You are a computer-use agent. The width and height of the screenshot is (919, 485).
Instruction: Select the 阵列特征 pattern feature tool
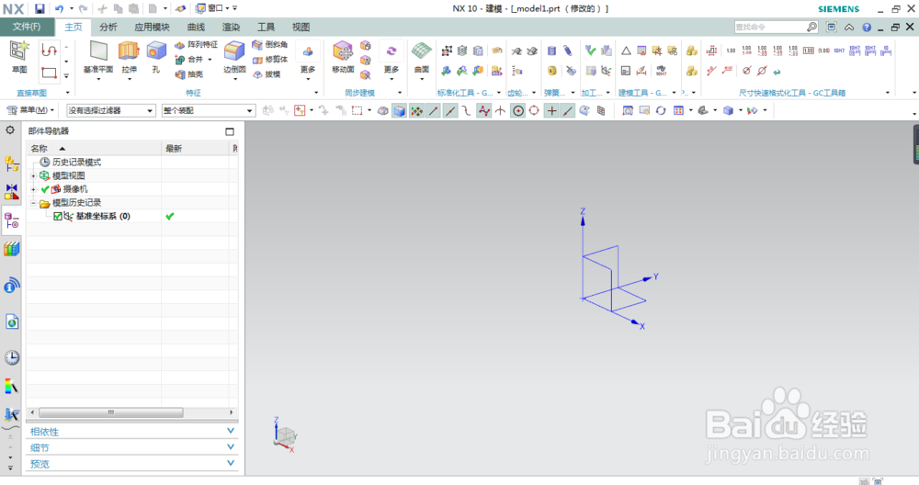pyautogui.click(x=197, y=44)
